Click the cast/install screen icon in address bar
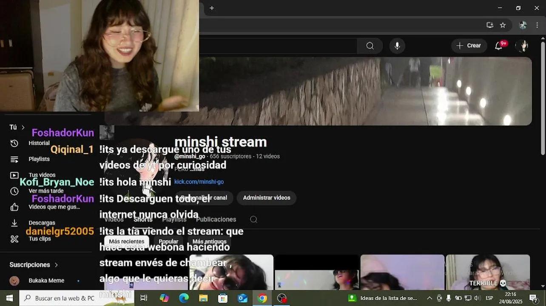This screenshot has height=306, width=546. [x=490, y=25]
